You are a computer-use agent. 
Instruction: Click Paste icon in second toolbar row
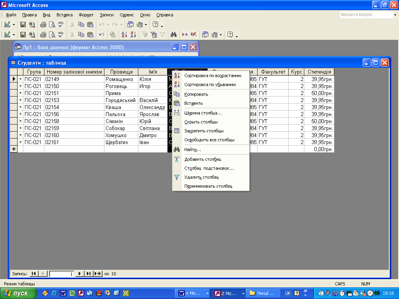[90, 34]
